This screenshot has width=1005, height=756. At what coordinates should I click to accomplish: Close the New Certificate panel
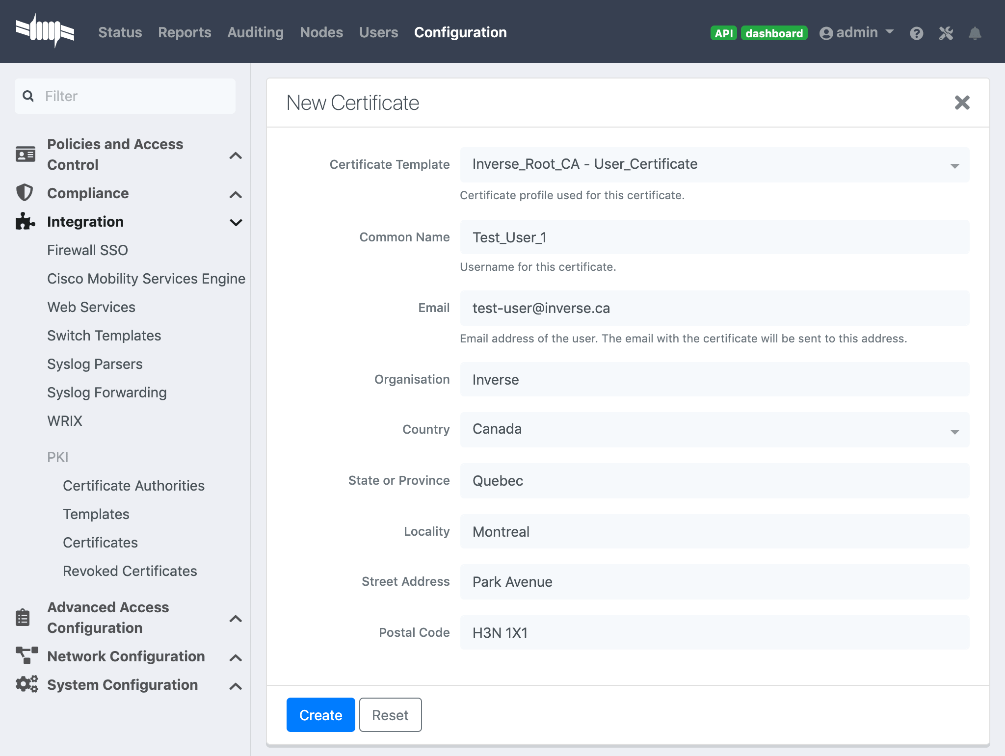coord(962,103)
